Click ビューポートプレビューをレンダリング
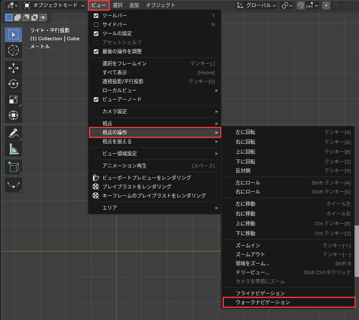This screenshot has width=359, height=320. click(154, 177)
